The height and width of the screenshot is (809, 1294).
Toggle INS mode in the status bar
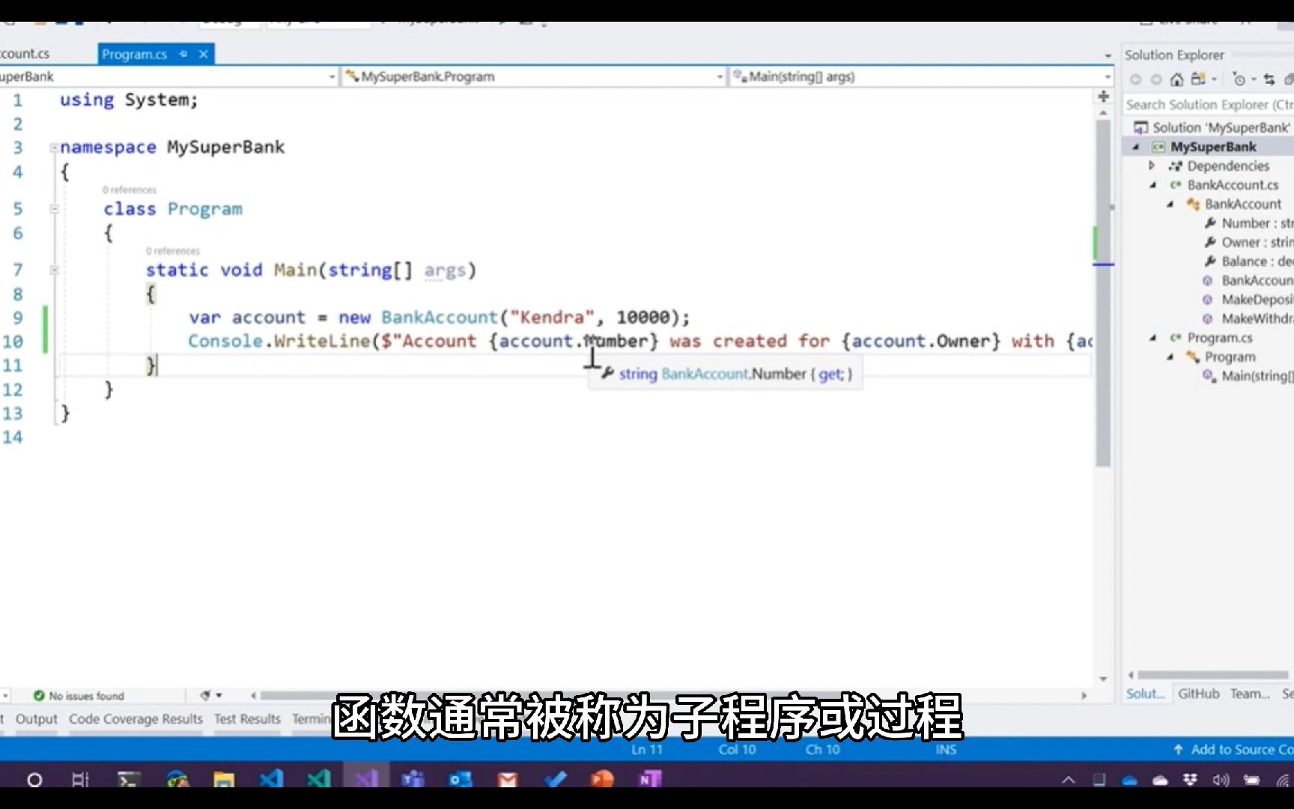[x=945, y=749]
